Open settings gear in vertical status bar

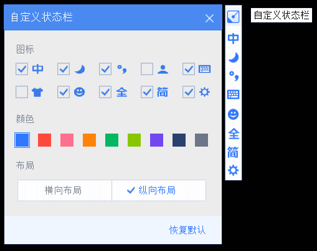tap(233, 170)
